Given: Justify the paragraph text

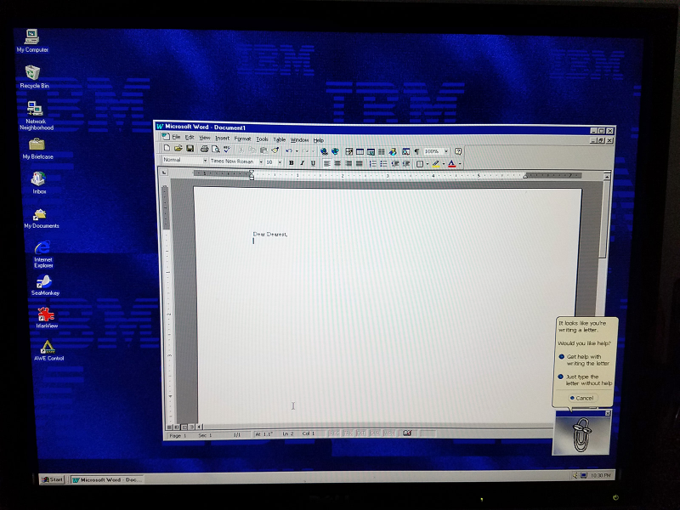Looking at the screenshot, I should coord(359,163).
